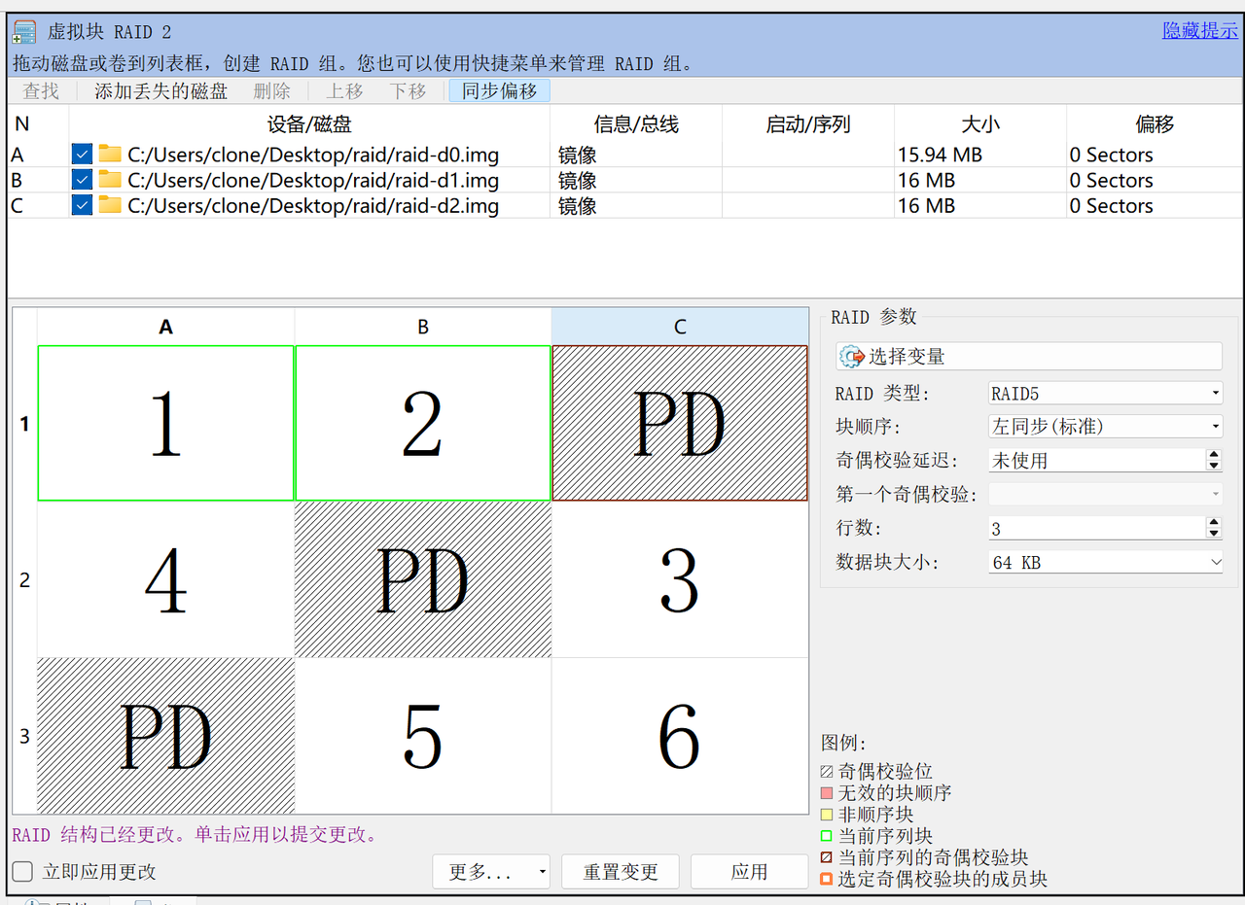1245x905 pixels.
Task: Click the folder icon for raid-d0.img
Action: click(x=110, y=155)
